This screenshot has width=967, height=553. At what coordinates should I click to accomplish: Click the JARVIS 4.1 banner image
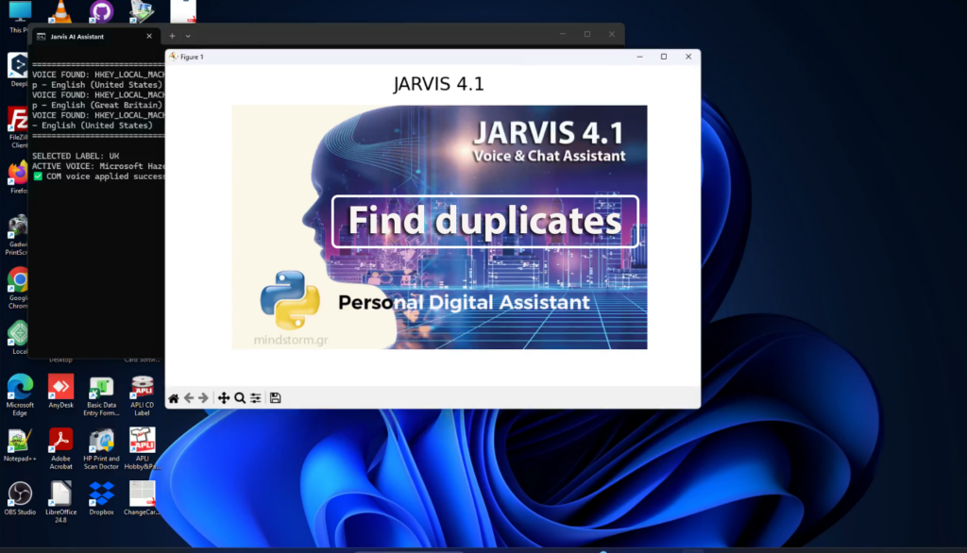439,226
